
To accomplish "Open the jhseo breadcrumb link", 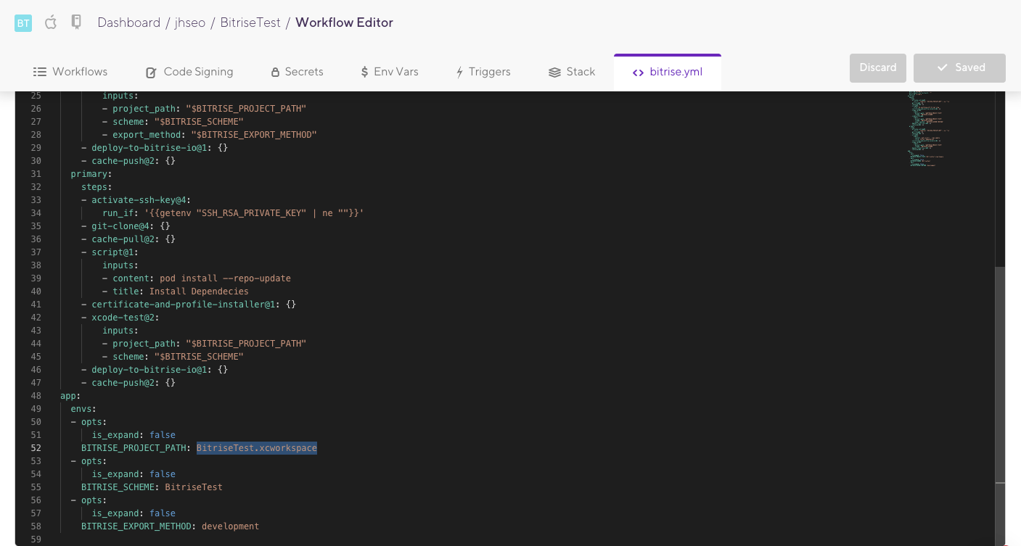I will [x=190, y=22].
